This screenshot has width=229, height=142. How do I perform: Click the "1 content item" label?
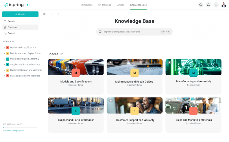coord(193,85)
